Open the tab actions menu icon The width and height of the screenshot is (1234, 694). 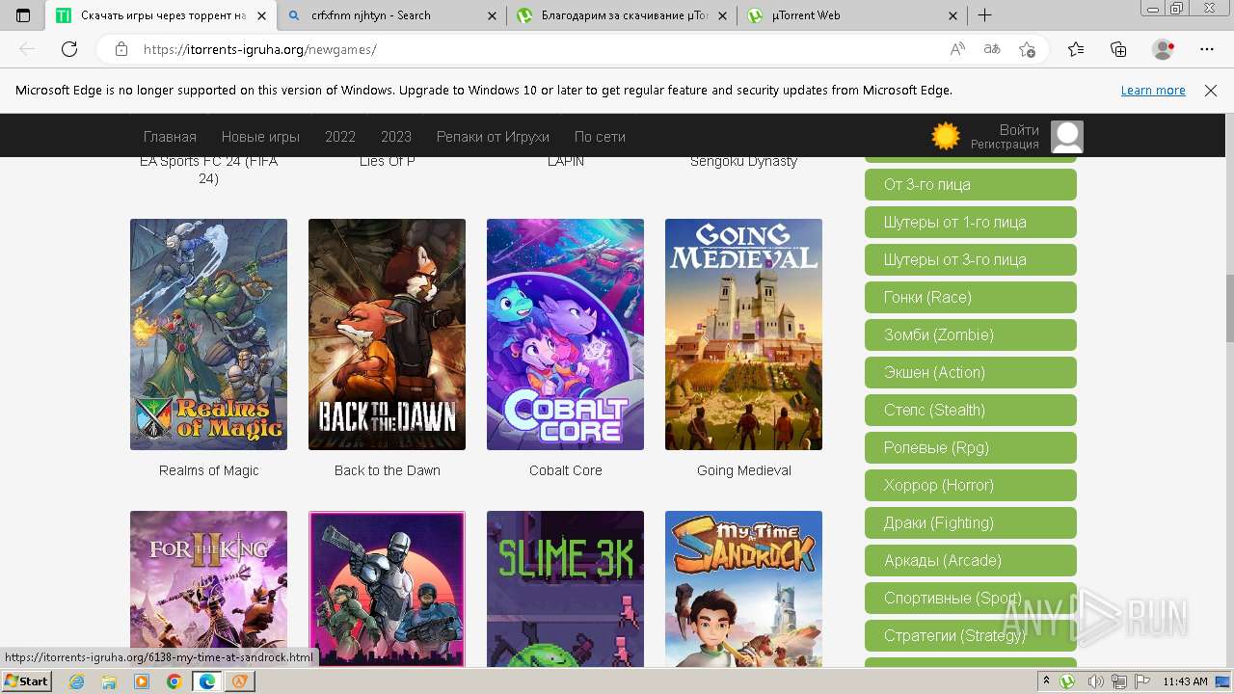[x=23, y=15]
